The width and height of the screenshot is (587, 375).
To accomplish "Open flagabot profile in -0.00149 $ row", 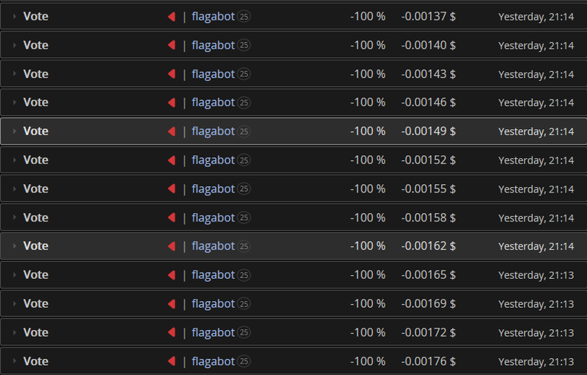I will click(213, 131).
